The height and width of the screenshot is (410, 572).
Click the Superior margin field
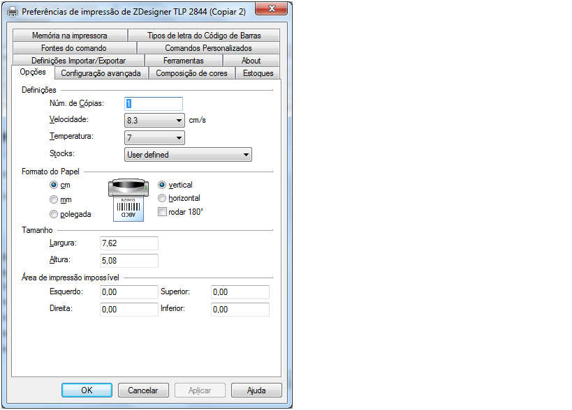[x=240, y=292]
